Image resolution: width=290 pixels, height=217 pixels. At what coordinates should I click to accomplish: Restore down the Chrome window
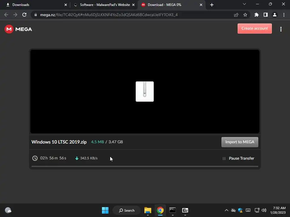click(x=270, y=4)
